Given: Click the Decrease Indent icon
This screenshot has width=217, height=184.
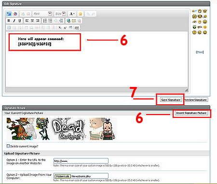Looking at the screenshot, I should point(55,21).
